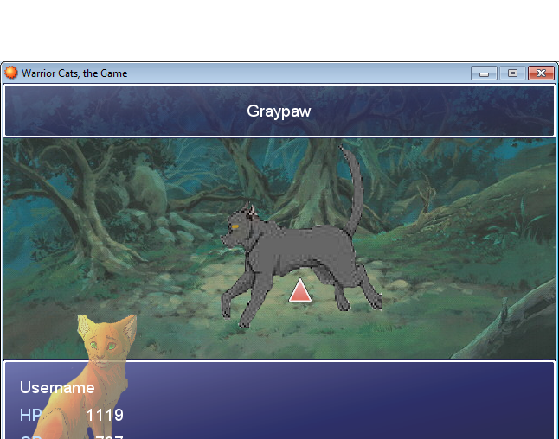
Task: Click the gray cat's yellow eye
Action: click(235, 226)
